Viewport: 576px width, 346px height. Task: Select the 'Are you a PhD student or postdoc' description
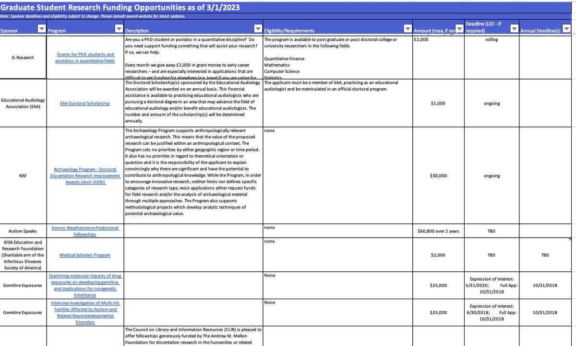pyautogui.click(x=193, y=58)
